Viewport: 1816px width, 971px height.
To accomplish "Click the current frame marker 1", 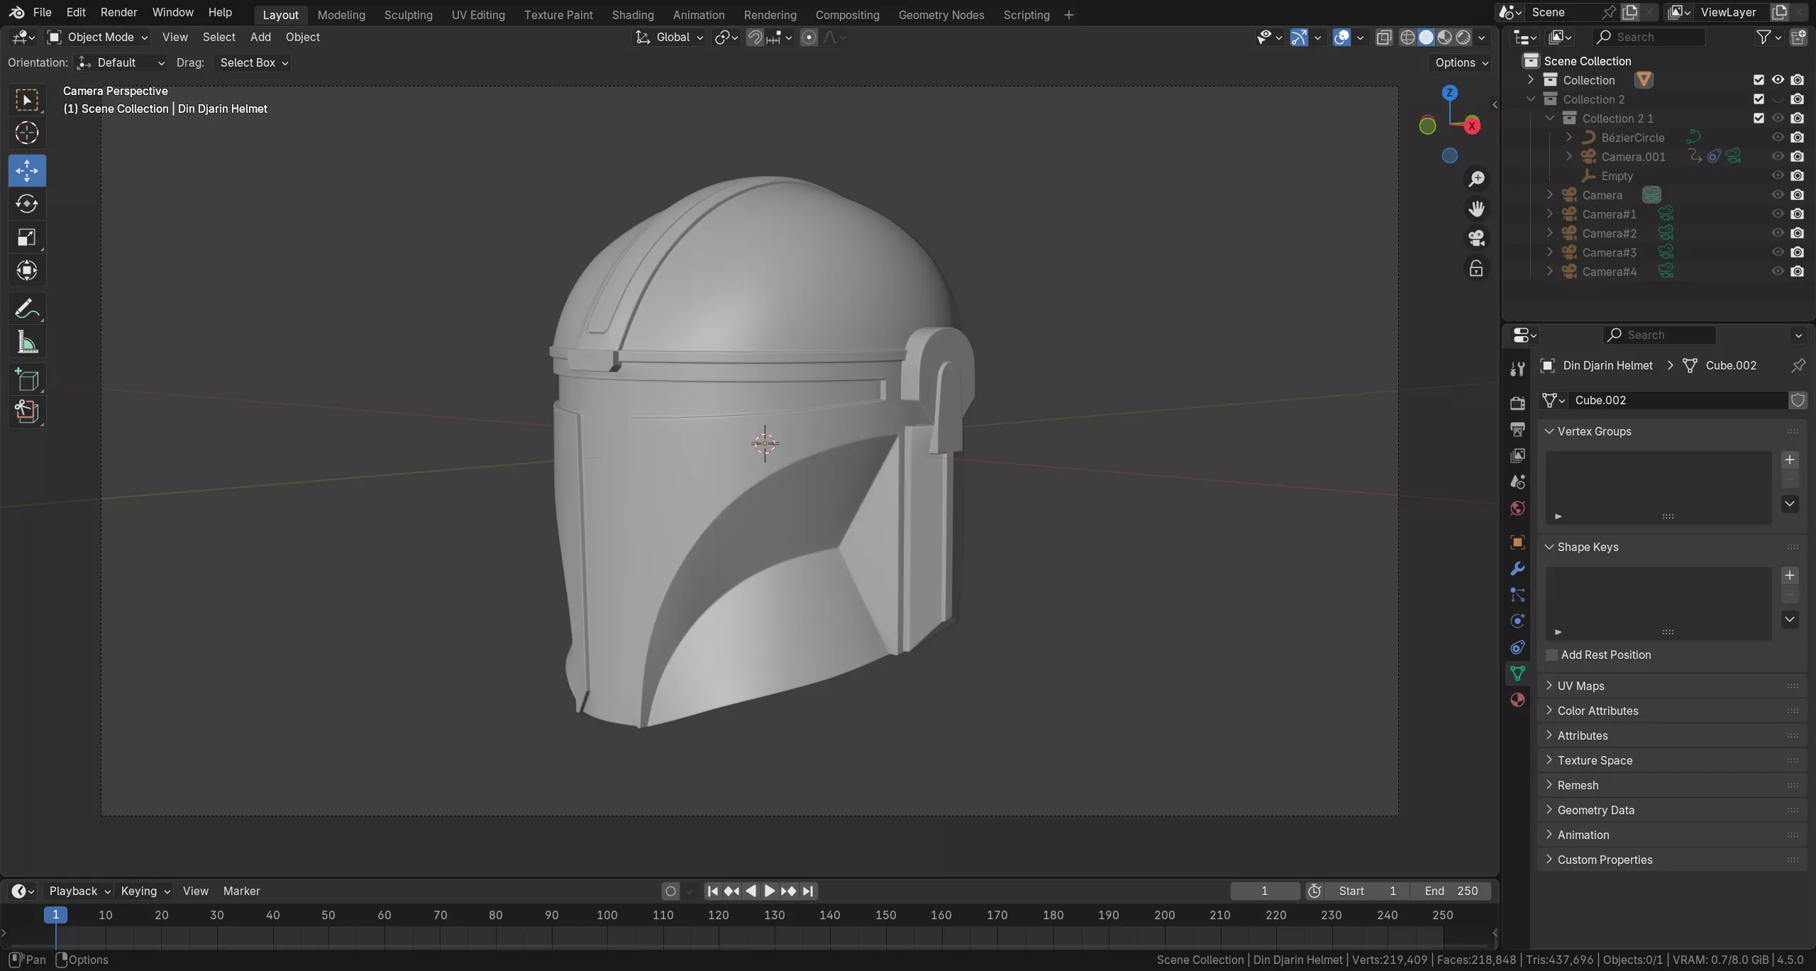I will pyautogui.click(x=55, y=915).
